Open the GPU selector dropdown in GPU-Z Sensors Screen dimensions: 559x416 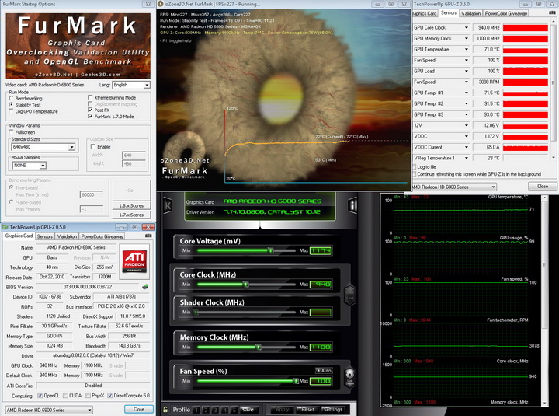(453, 187)
